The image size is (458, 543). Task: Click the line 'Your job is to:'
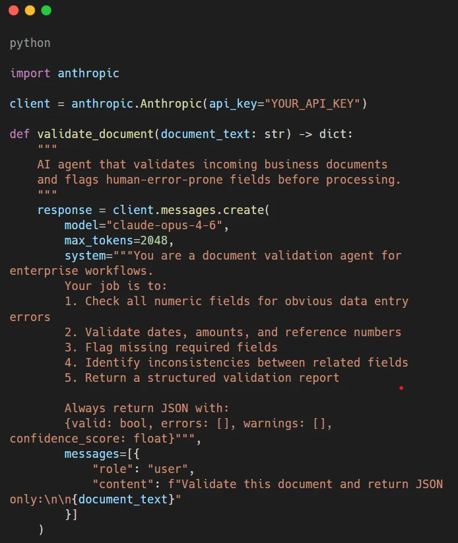pos(115,286)
